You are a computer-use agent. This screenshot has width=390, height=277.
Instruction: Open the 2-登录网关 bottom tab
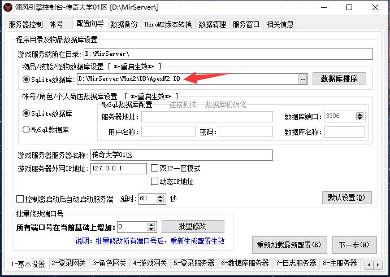68,263
